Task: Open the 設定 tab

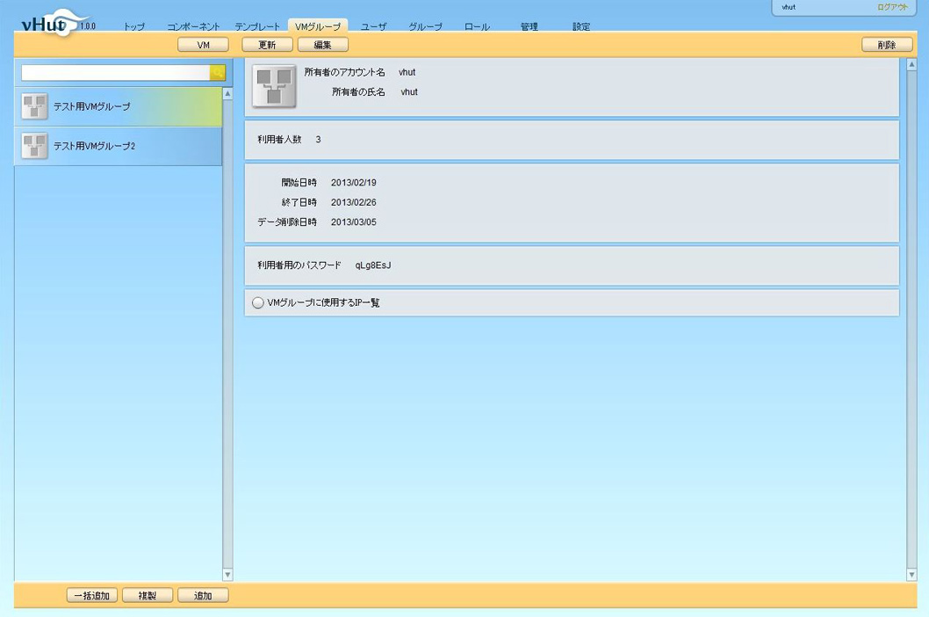Action: [x=581, y=26]
